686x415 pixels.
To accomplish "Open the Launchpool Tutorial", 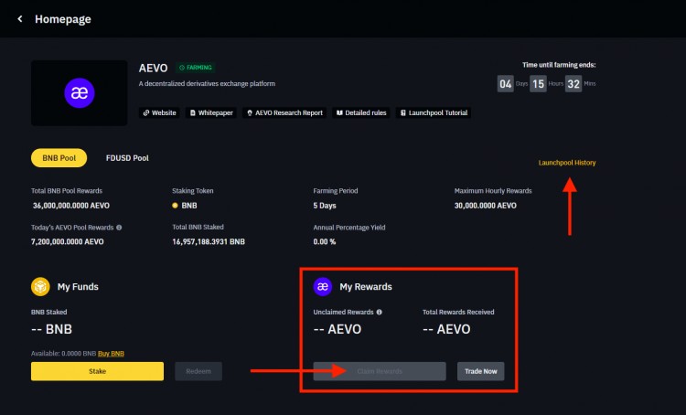I will coord(434,112).
